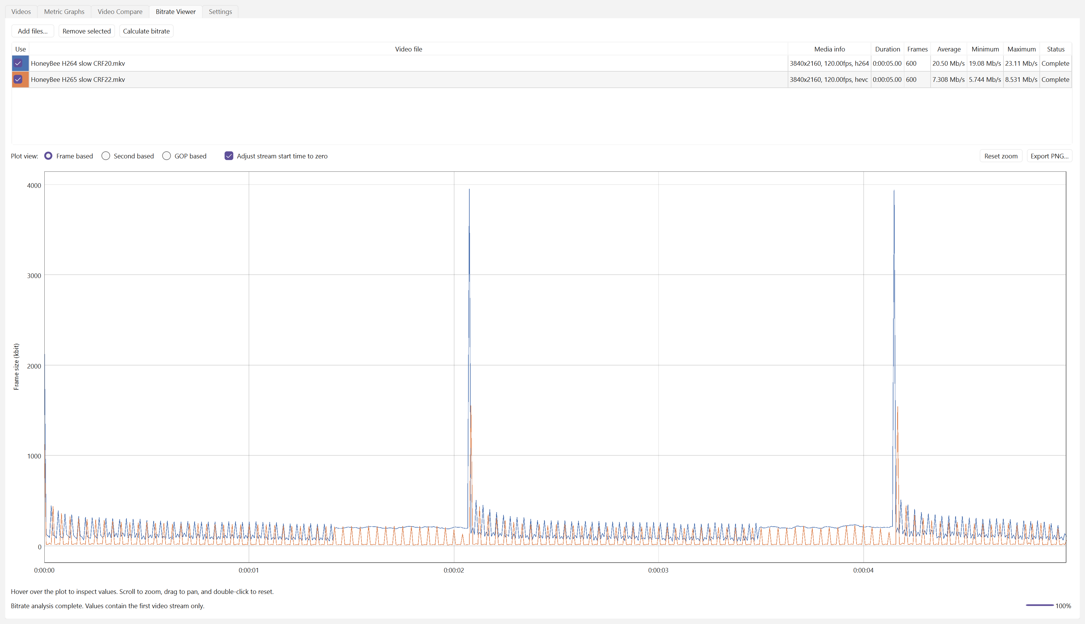Click Calculate bitrate button
The width and height of the screenshot is (1085, 624).
pyautogui.click(x=146, y=31)
